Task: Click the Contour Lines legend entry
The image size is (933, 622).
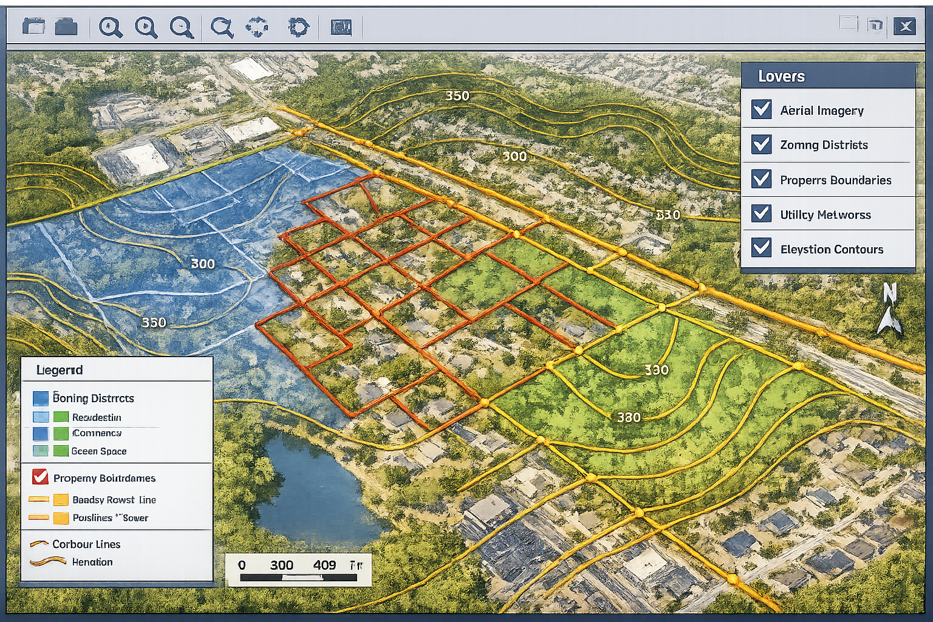Action: [x=85, y=544]
